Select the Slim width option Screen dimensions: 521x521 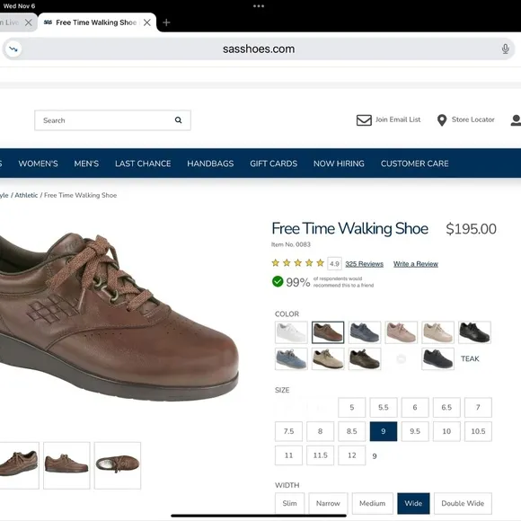[x=289, y=503]
